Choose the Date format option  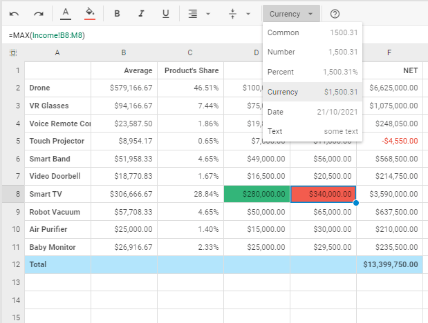click(x=313, y=112)
